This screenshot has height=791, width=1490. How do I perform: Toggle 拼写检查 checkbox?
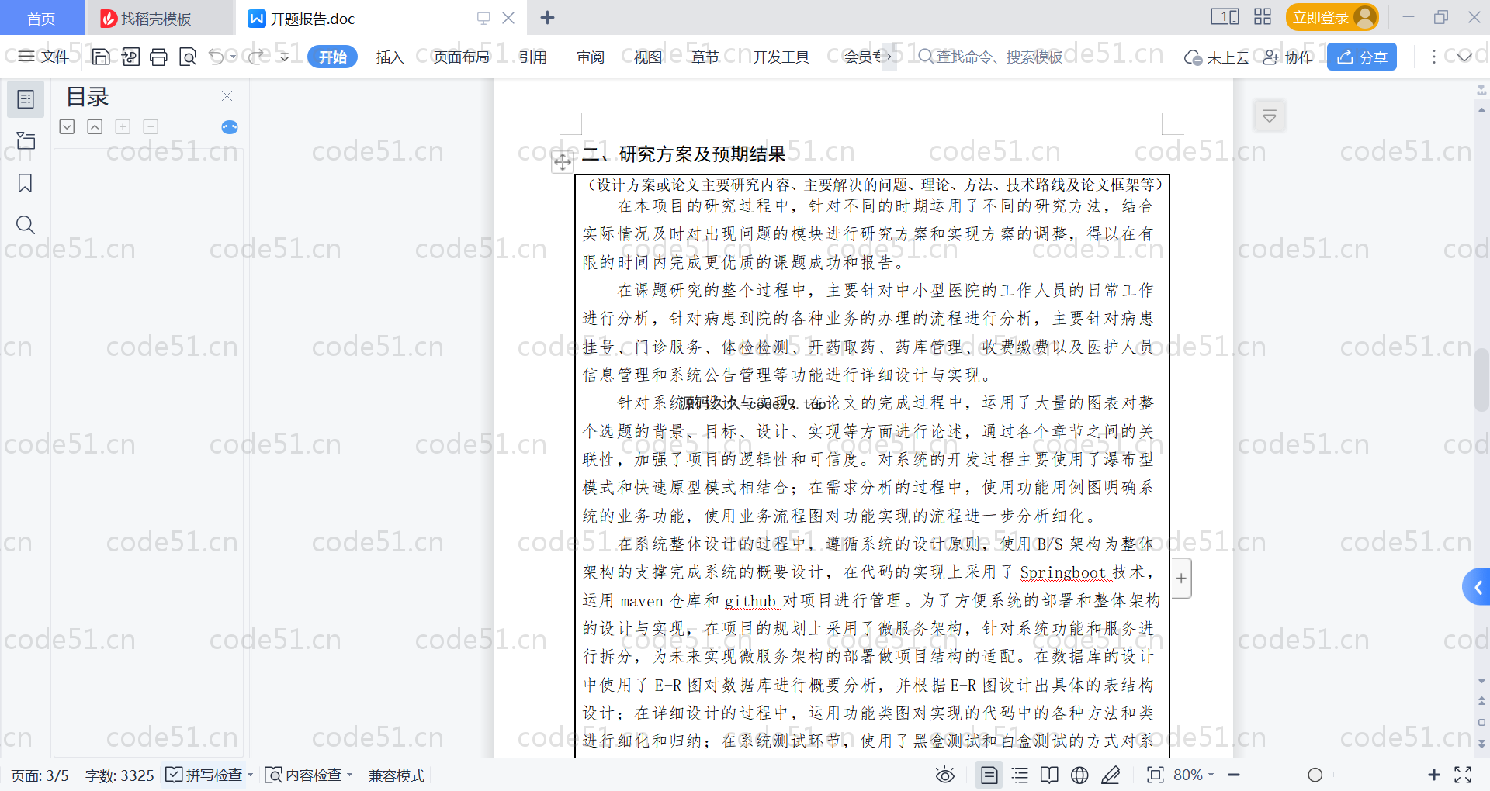point(175,775)
